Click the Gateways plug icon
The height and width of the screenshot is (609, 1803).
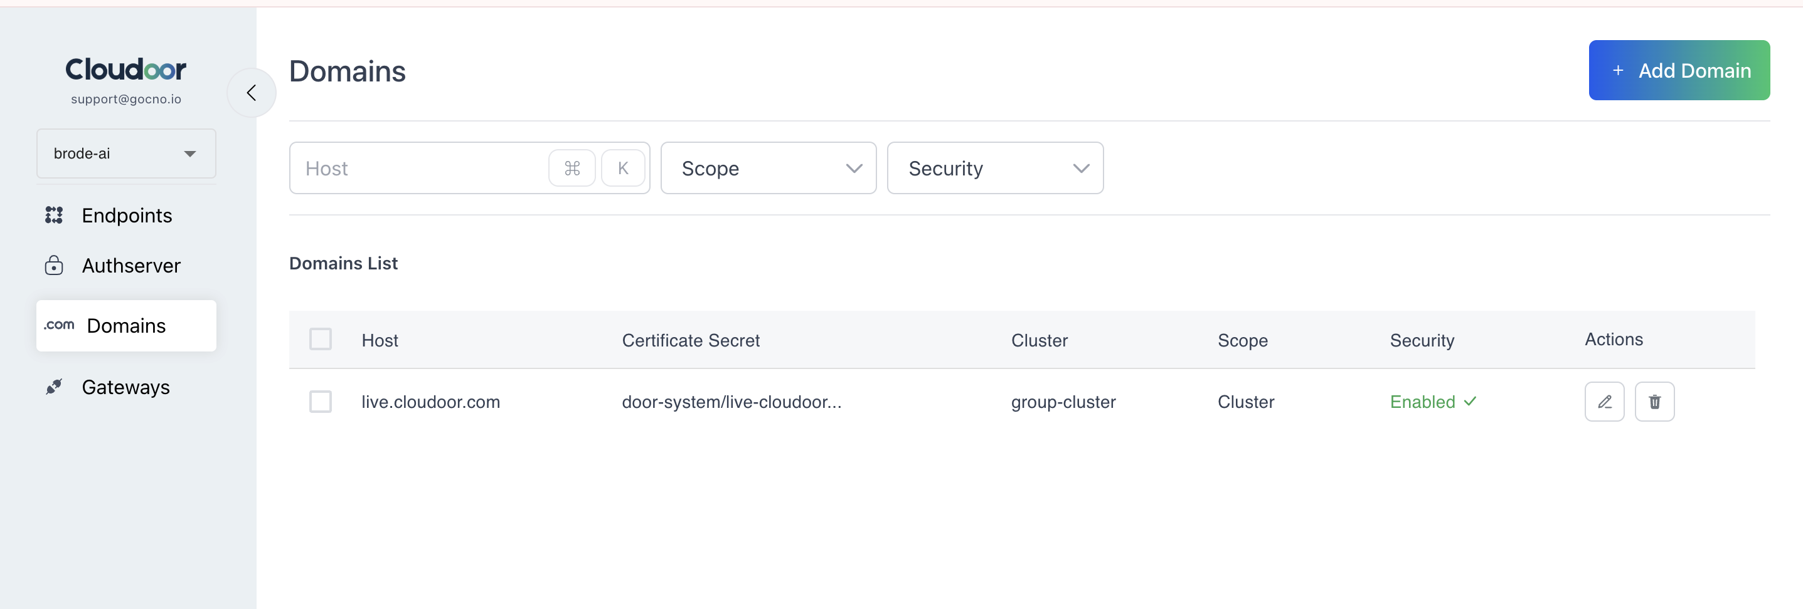[54, 387]
